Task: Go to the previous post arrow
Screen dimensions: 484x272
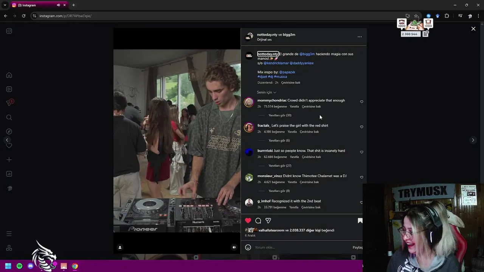Action: (7, 140)
